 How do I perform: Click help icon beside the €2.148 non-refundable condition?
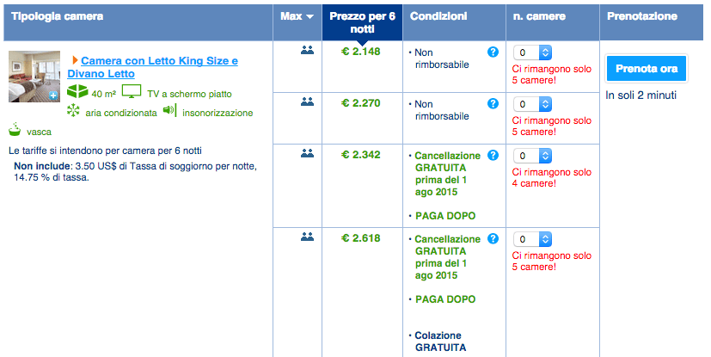tap(493, 52)
